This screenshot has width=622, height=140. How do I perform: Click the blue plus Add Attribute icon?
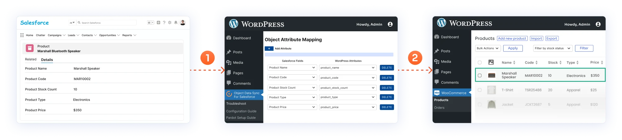(x=269, y=49)
